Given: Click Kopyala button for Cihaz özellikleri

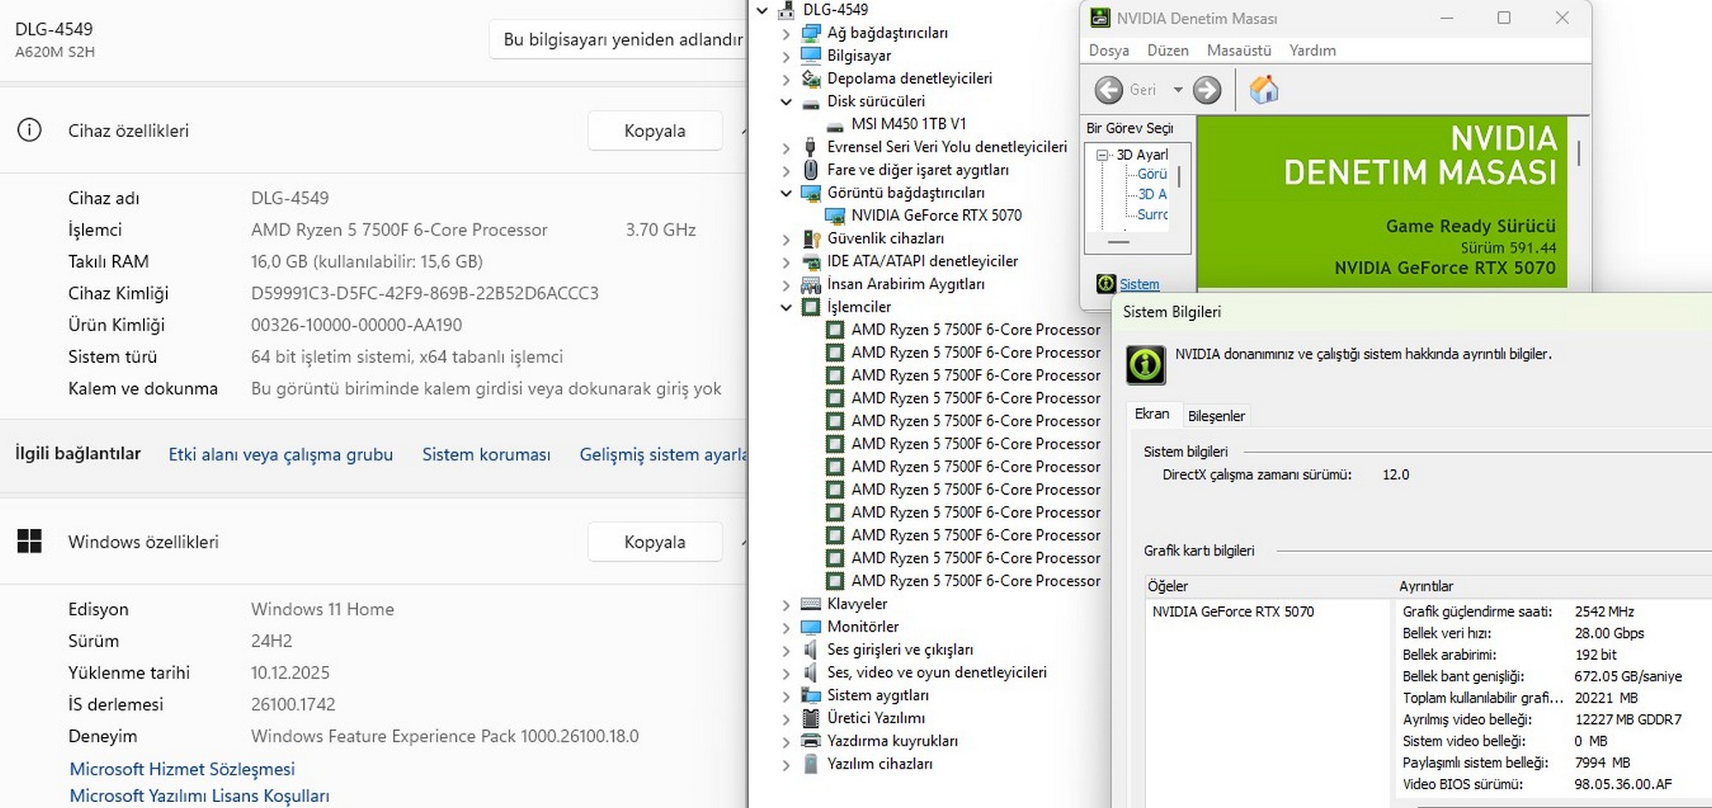Looking at the screenshot, I should [x=655, y=131].
